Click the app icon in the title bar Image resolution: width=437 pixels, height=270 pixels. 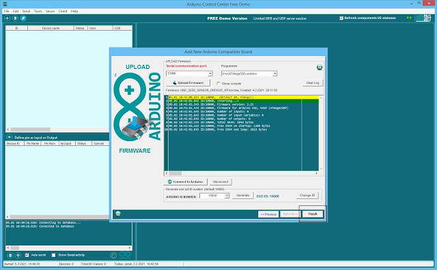(5, 4)
